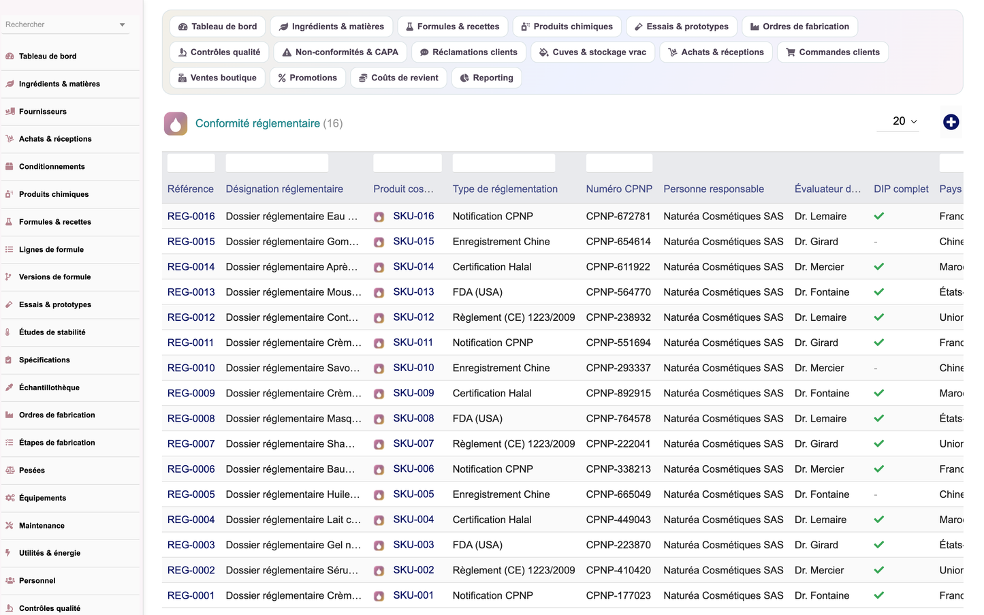Click the Maintenance sidebar tools icon
This screenshot has height=615, width=984.
point(10,526)
